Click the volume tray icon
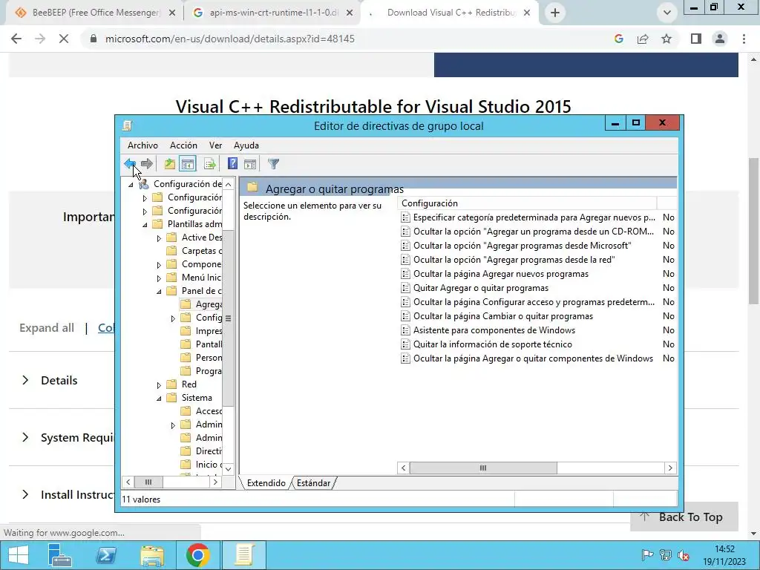This screenshot has width=760, height=570. coord(684,555)
